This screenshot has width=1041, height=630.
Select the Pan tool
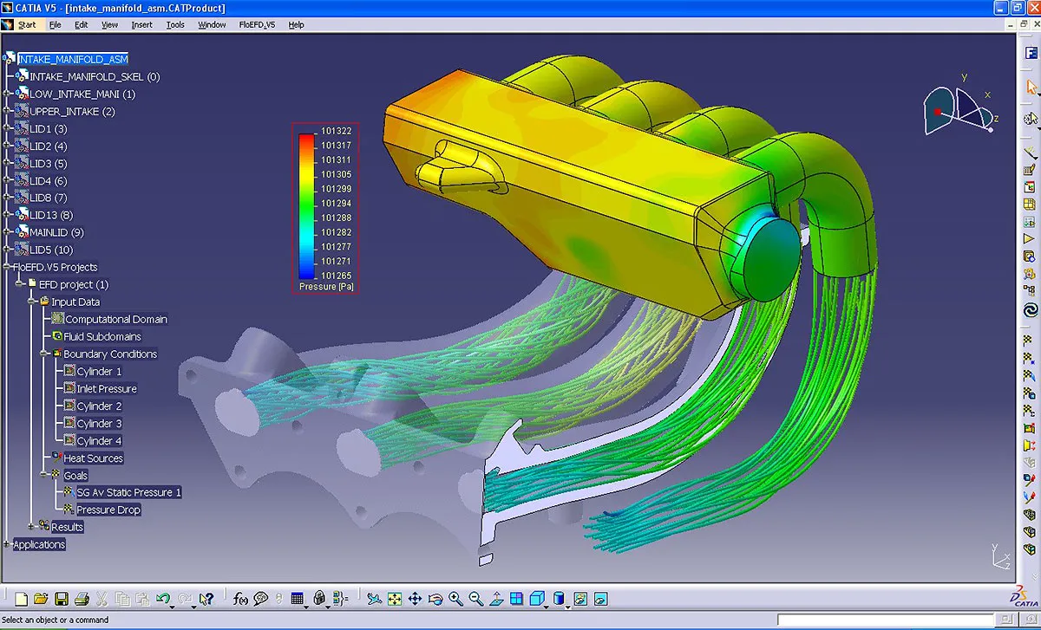point(414,598)
